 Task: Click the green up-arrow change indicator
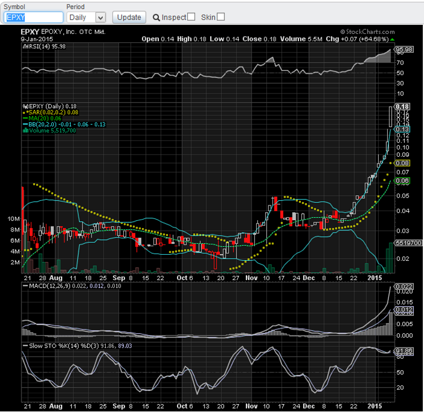click(392, 40)
